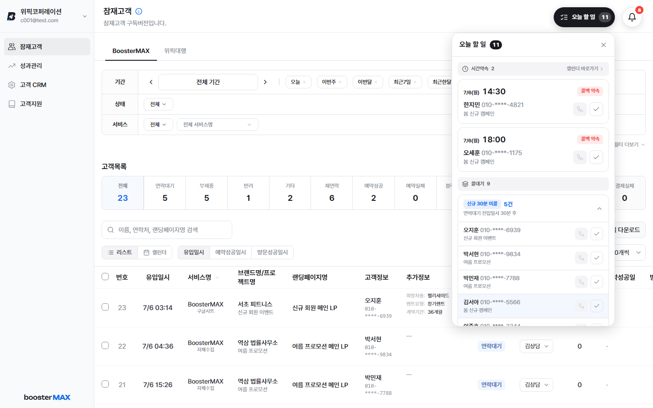Select the 유입일시 sort tab
This screenshot has height=408, width=653.
(194, 253)
